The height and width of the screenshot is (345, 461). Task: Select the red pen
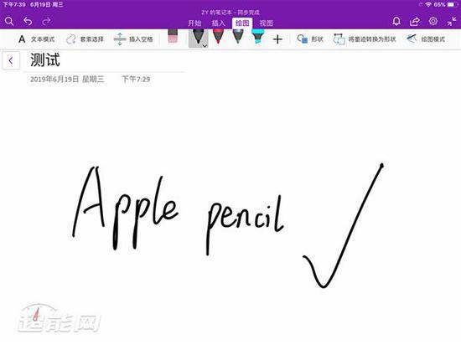pyautogui.click(x=218, y=36)
